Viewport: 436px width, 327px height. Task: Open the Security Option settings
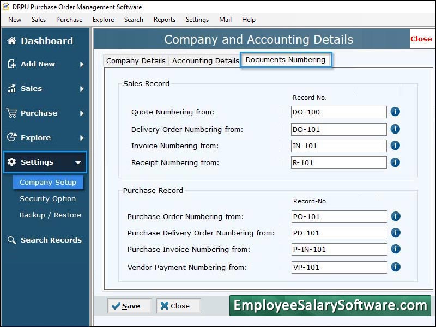point(48,199)
